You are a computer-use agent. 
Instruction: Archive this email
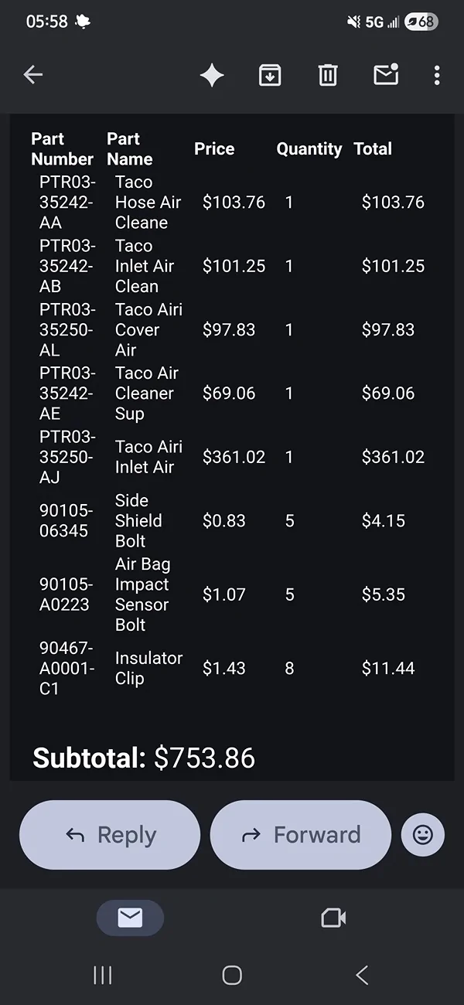pos(270,75)
